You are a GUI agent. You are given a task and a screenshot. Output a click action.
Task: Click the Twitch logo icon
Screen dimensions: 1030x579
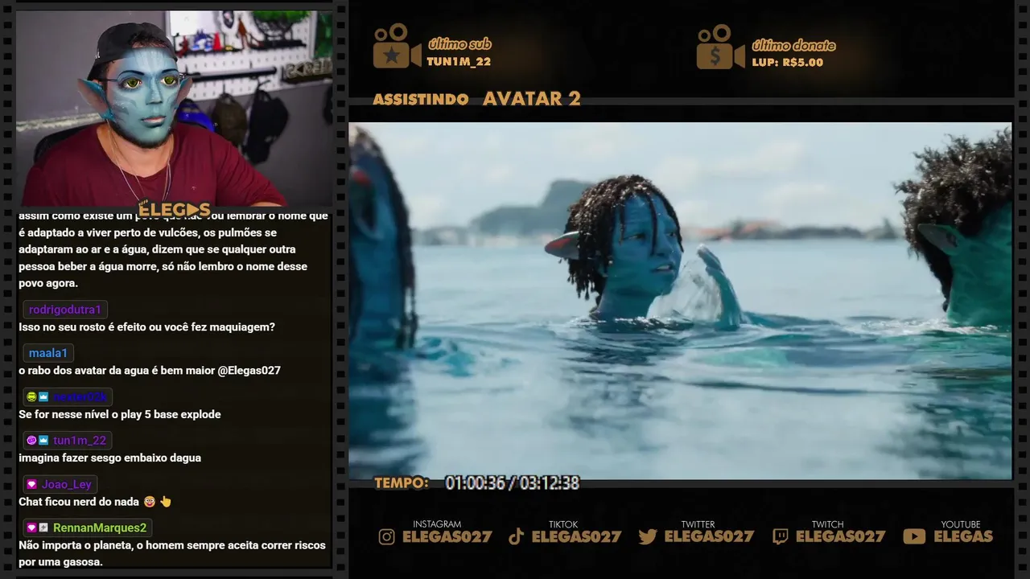pyautogui.click(x=780, y=536)
